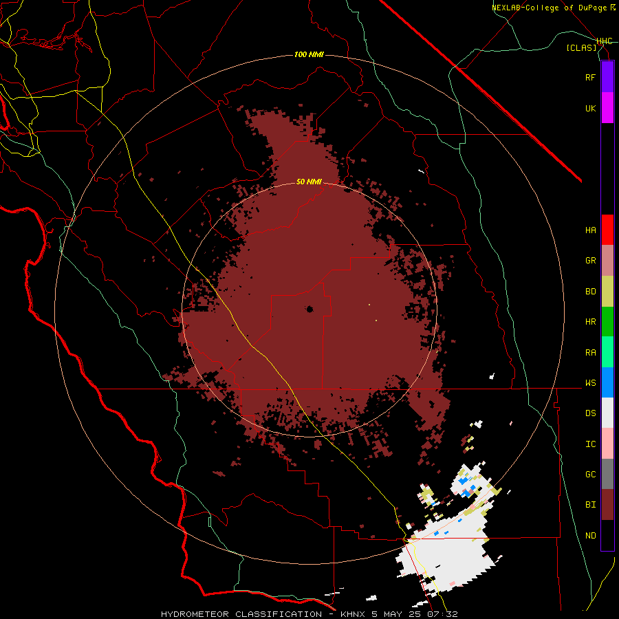The image size is (619, 619).
Task: Click the dark red BI swatch
Action: [607, 505]
